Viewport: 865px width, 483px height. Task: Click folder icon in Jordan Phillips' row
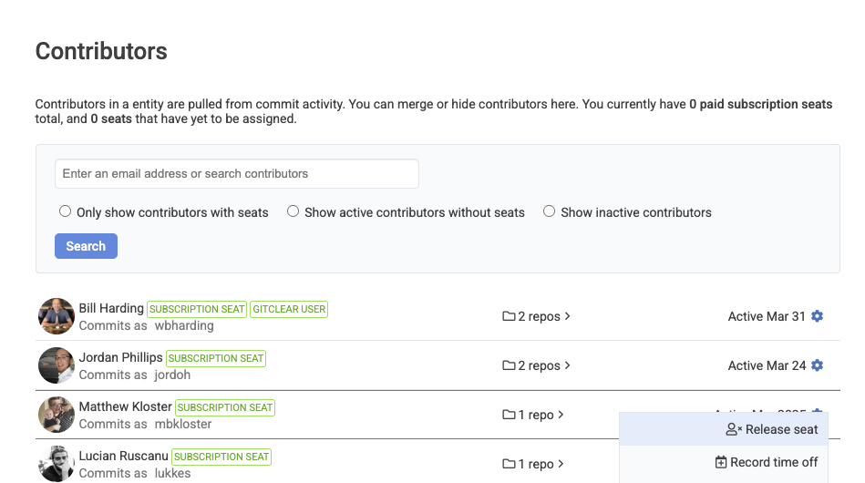(x=509, y=365)
